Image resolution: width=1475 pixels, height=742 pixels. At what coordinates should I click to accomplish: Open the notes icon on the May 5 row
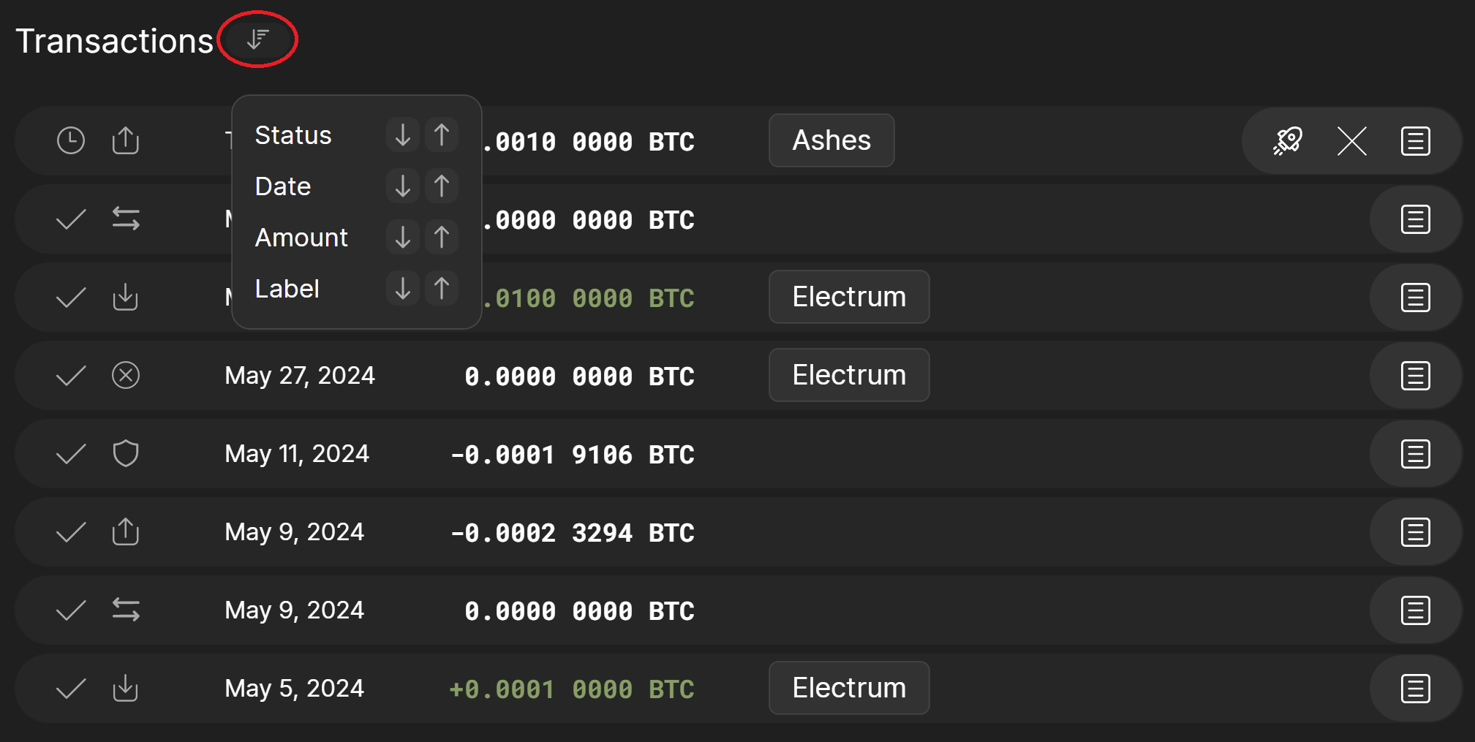click(x=1414, y=687)
